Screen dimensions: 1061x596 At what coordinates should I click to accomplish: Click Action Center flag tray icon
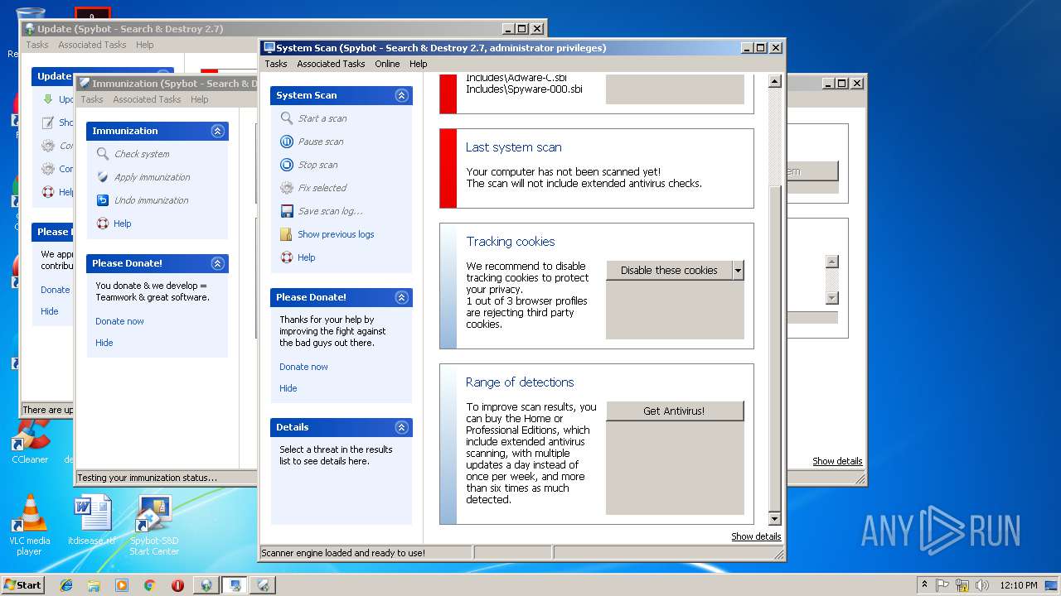943,585
